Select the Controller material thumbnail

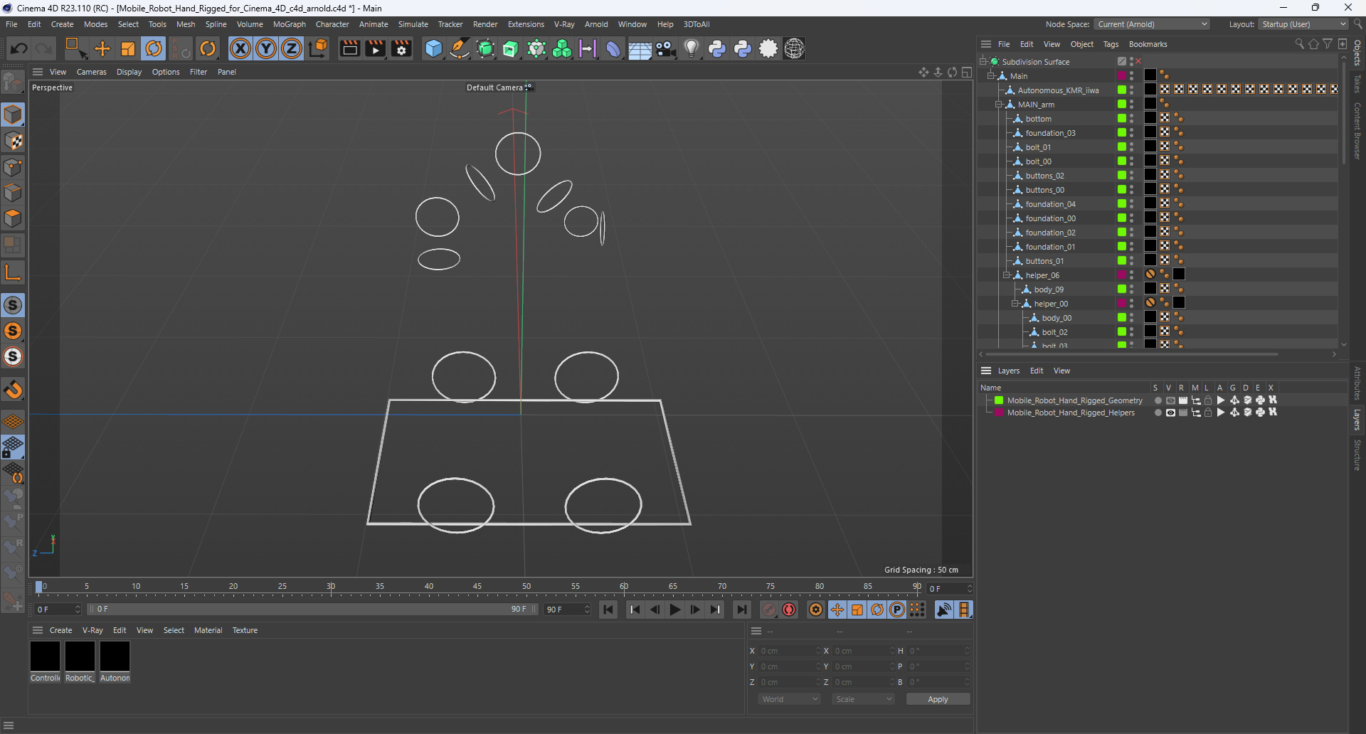pyautogui.click(x=45, y=656)
